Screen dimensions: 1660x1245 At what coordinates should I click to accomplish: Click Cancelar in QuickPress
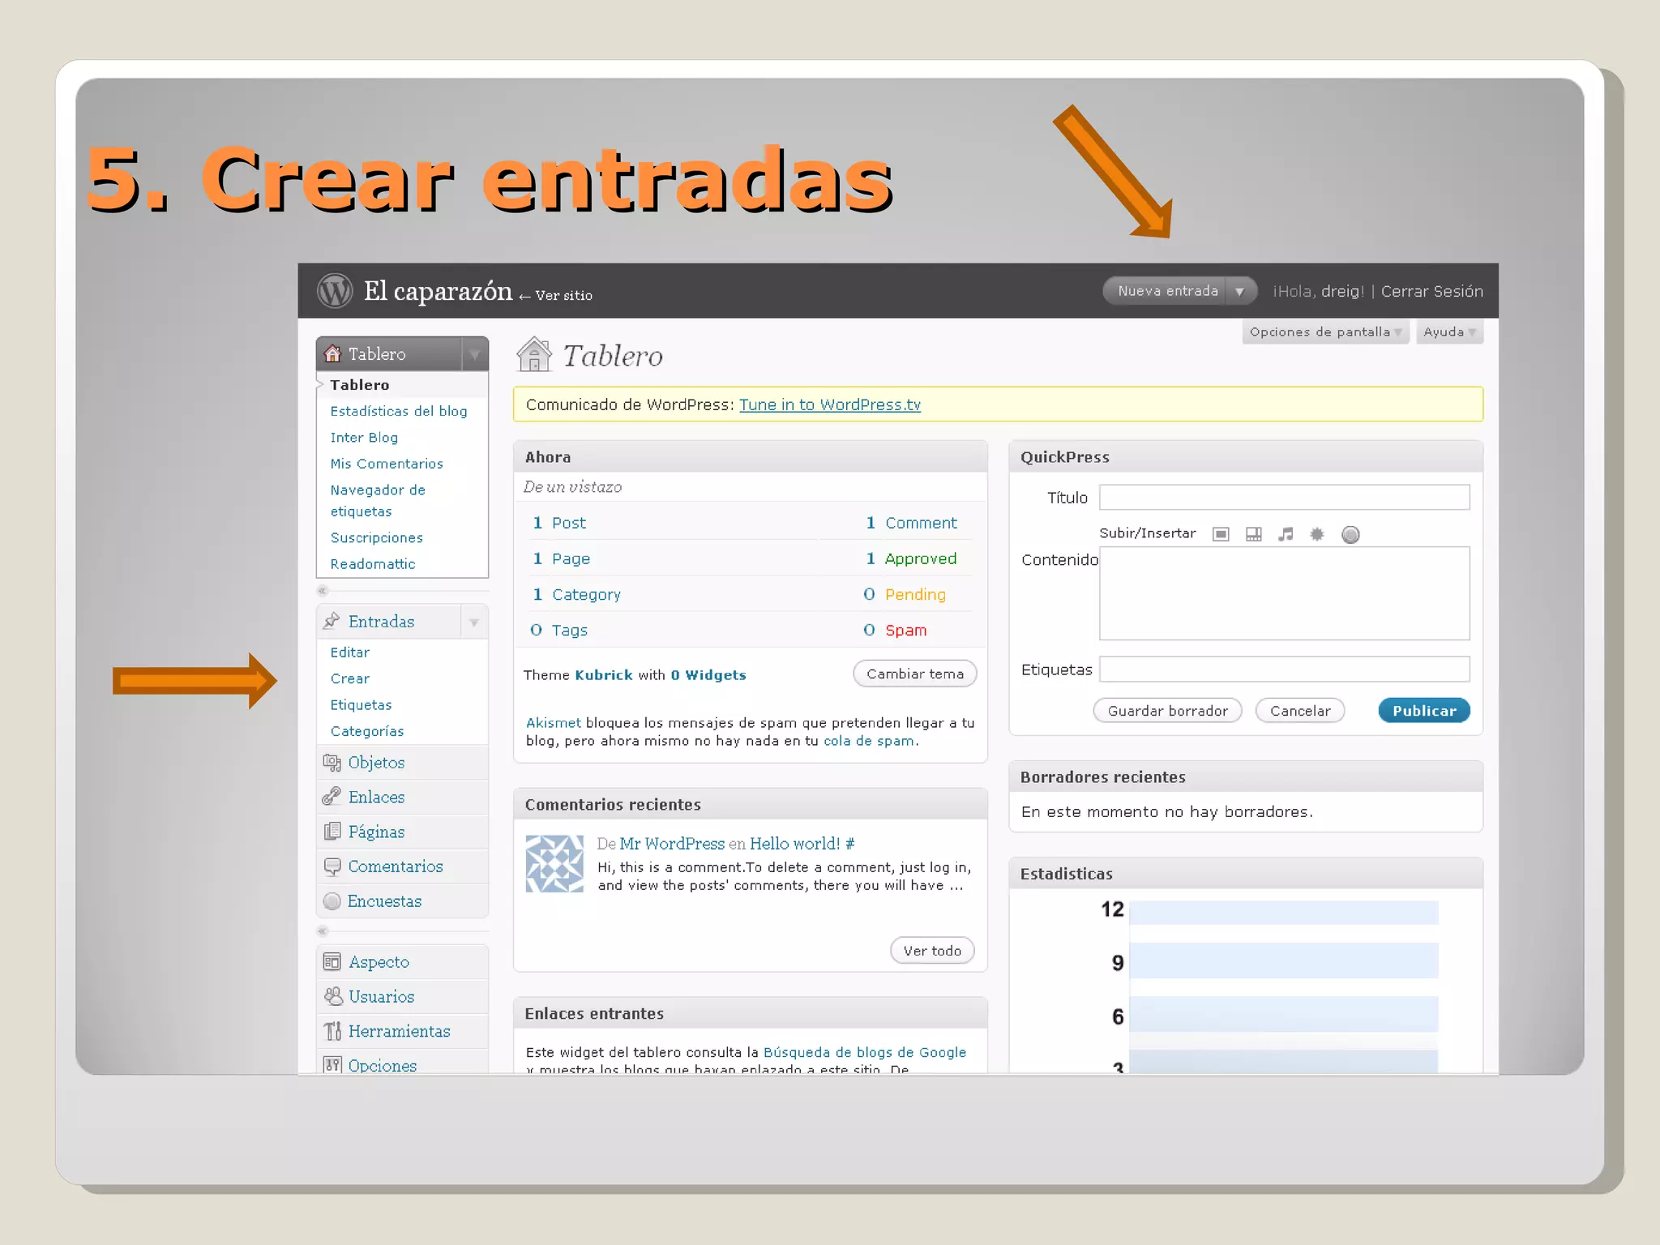tap(1300, 711)
